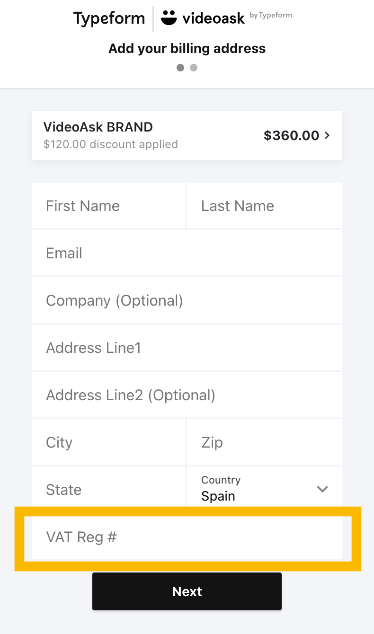The height and width of the screenshot is (634, 374).
Task: Click the videoask smiley logo icon
Action: pyautogui.click(x=169, y=18)
